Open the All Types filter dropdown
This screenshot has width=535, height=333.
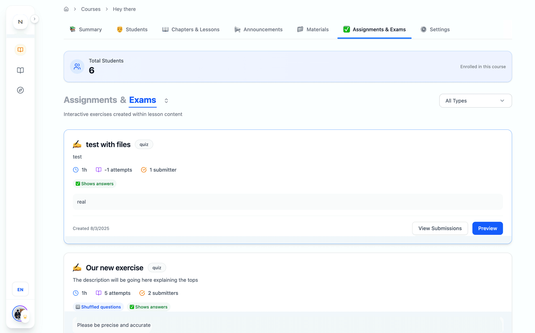pyautogui.click(x=475, y=101)
